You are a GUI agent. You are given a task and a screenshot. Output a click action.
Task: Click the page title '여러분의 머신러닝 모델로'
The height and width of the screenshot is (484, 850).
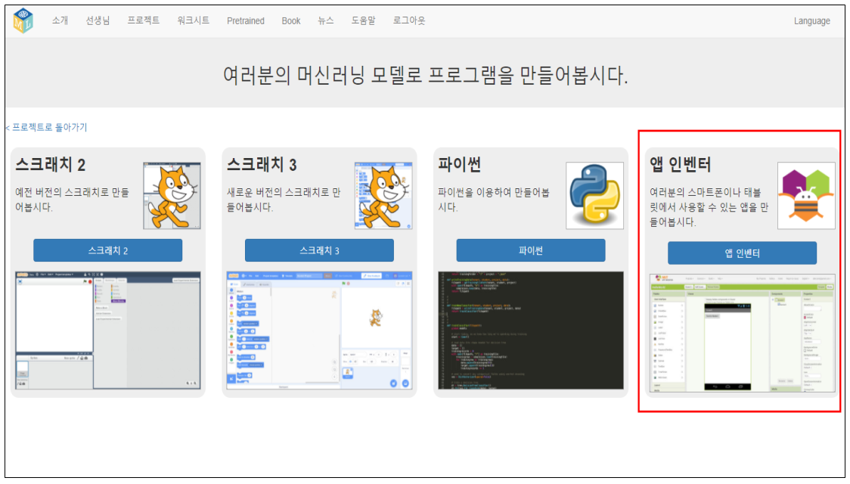pyautogui.click(x=425, y=76)
